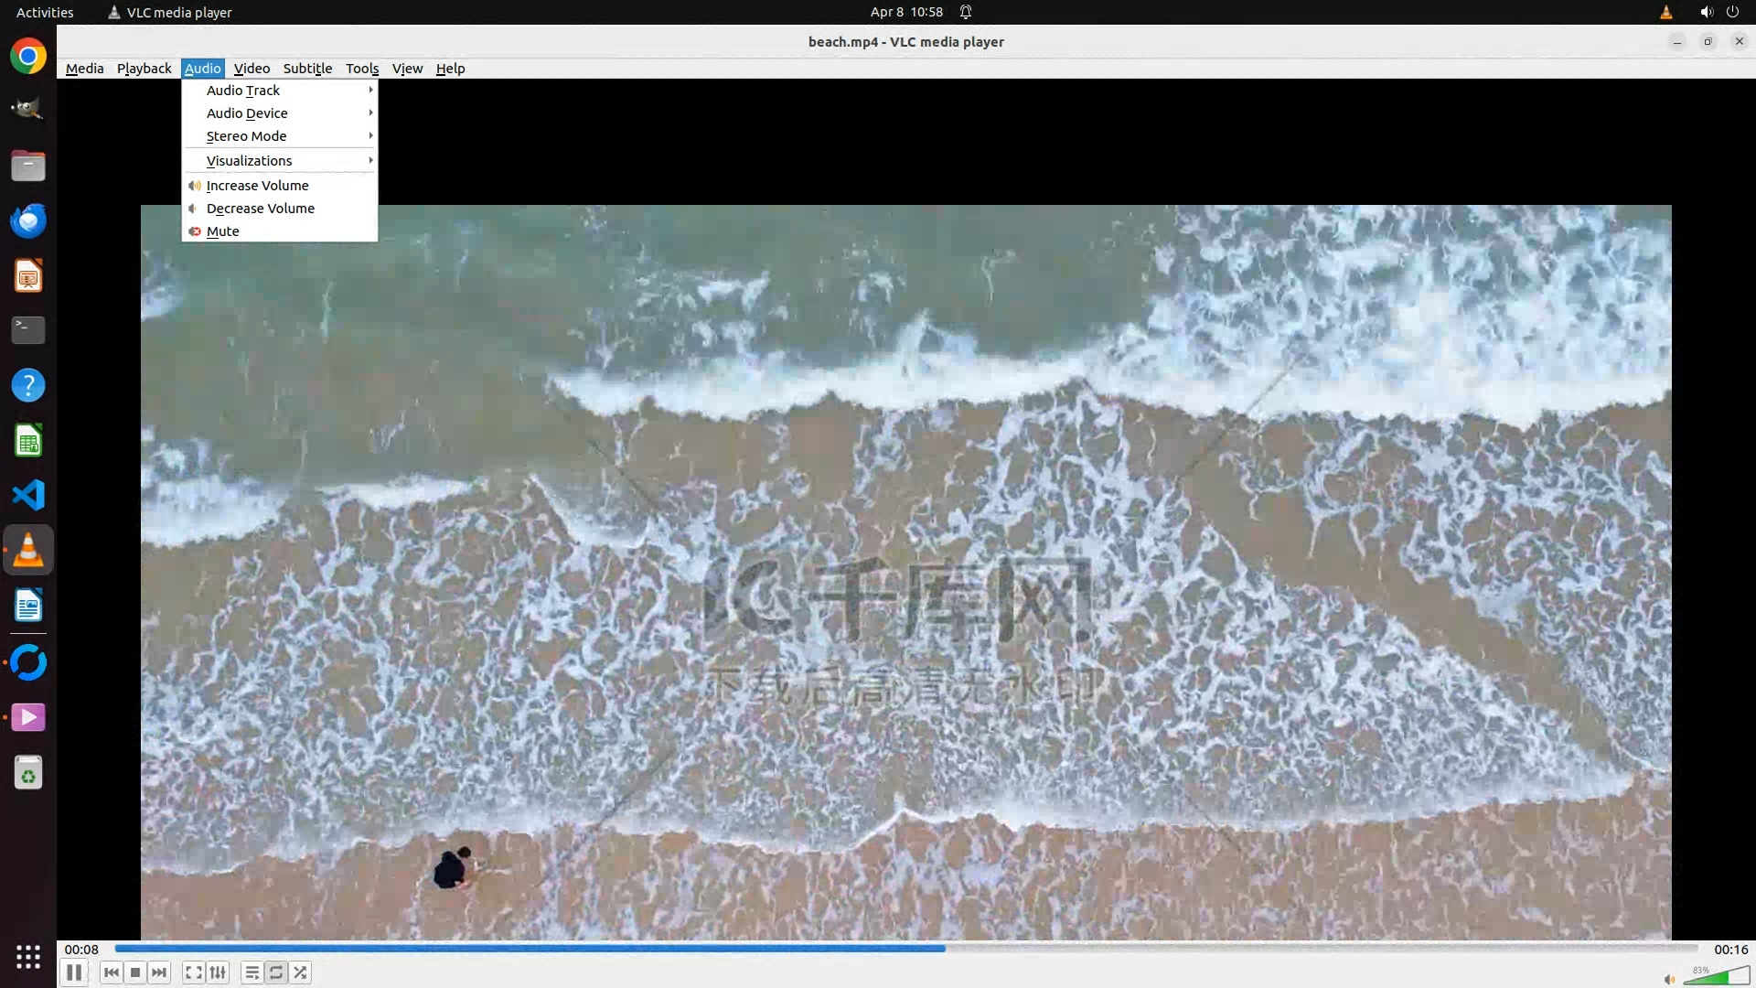Image resolution: width=1756 pixels, height=988 pixels.
Task: Toggle random shuffle playback
Action: pos(300,972)
